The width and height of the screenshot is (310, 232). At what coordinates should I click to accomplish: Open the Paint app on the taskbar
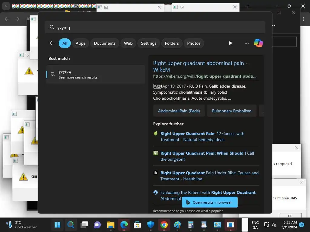(177, 225)
